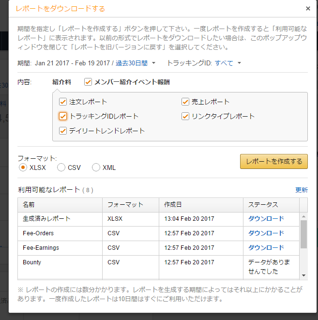Click the scrollbar down arrow in reports table

tap(303, 275)
